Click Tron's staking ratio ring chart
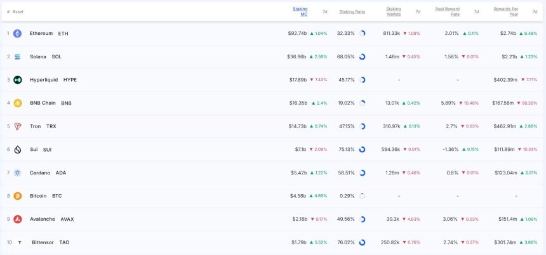Screen dimensions: 546x255 coord(362,126)
